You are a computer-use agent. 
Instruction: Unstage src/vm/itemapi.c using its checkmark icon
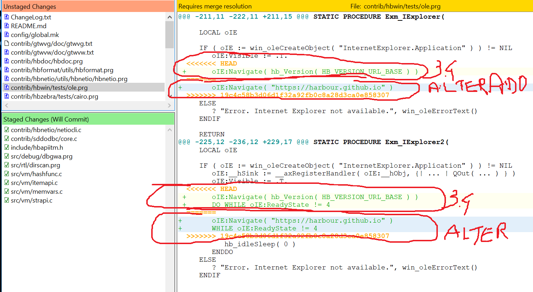pyautogui.click(x=6, y=182)
